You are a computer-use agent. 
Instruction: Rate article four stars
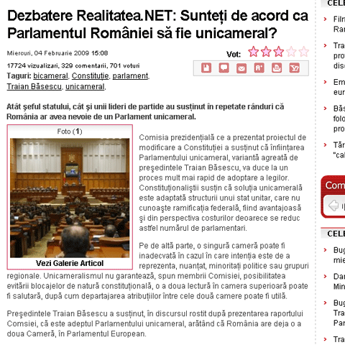click(291, 52)
